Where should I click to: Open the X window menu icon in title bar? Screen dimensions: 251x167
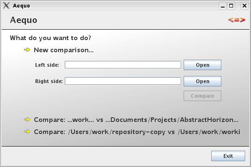point(6,5)
